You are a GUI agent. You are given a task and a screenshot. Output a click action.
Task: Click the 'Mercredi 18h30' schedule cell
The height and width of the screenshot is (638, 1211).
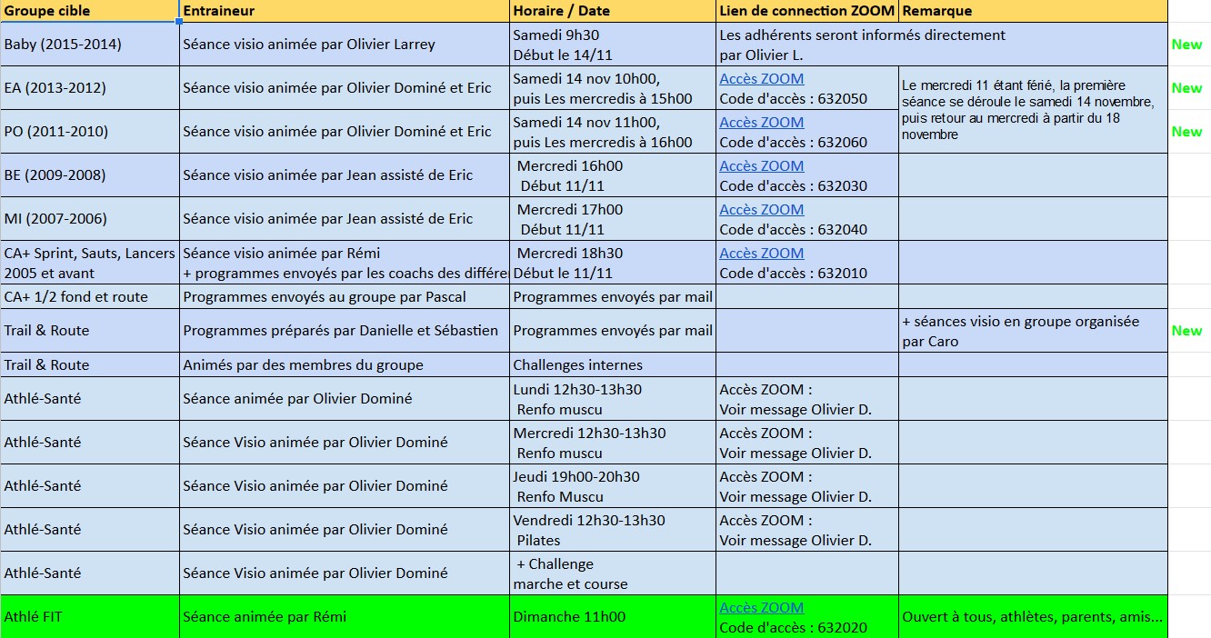coord(613,263)
